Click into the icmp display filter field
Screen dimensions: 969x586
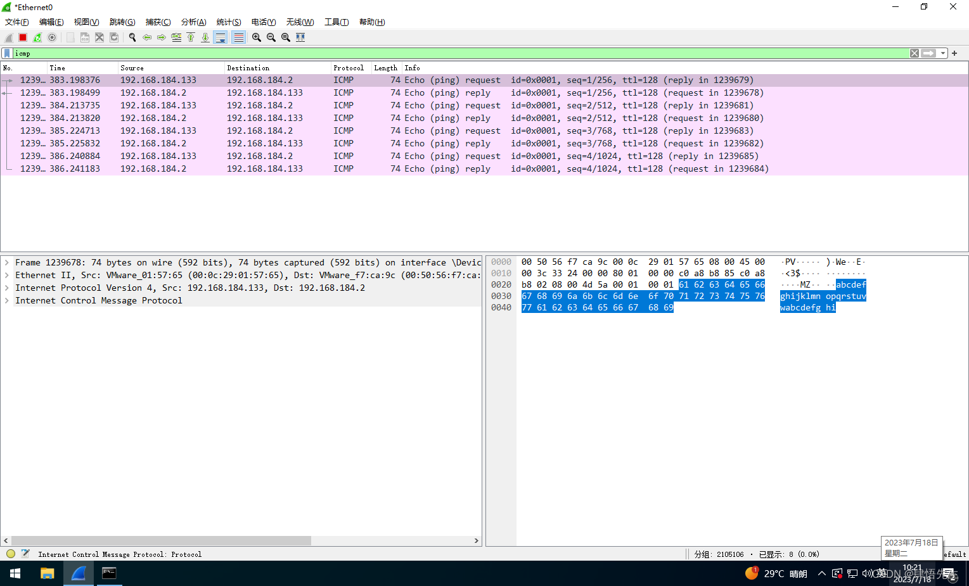(x=461, y=53)
